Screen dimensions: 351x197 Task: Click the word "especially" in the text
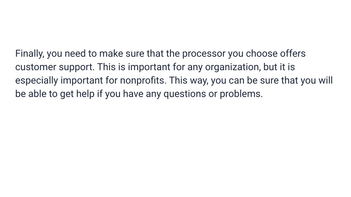36,81
